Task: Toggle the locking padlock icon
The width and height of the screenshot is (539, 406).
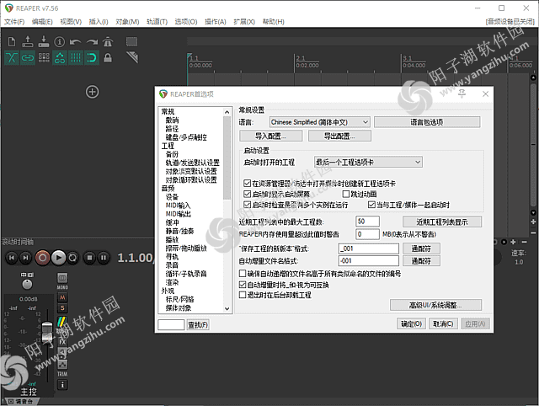Action: click(x=108, y=57)
